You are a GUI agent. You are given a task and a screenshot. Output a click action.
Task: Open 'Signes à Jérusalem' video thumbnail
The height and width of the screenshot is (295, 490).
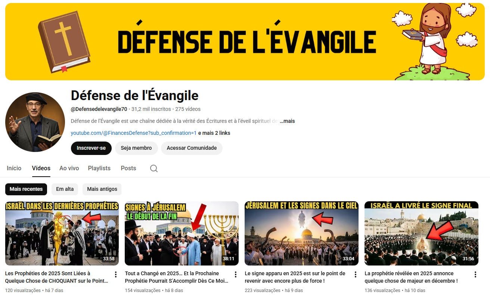pyautogui.click(x=182, y=233)
